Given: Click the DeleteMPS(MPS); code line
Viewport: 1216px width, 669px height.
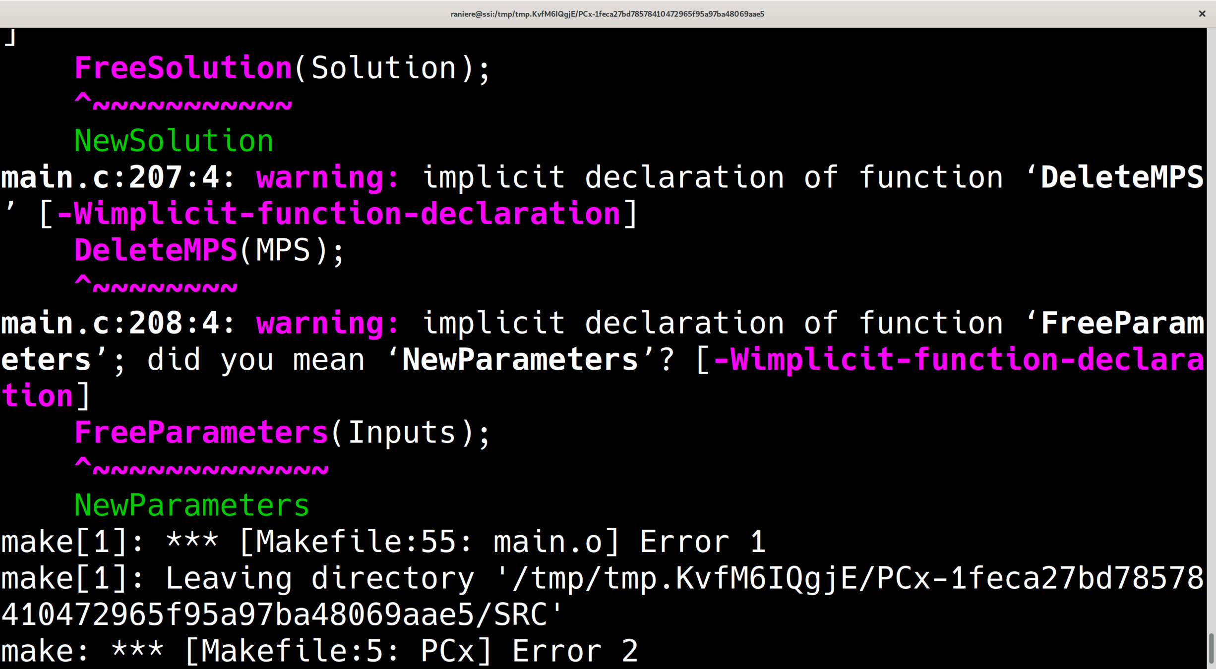Looking at the screenshot, I should pos(208,250).
